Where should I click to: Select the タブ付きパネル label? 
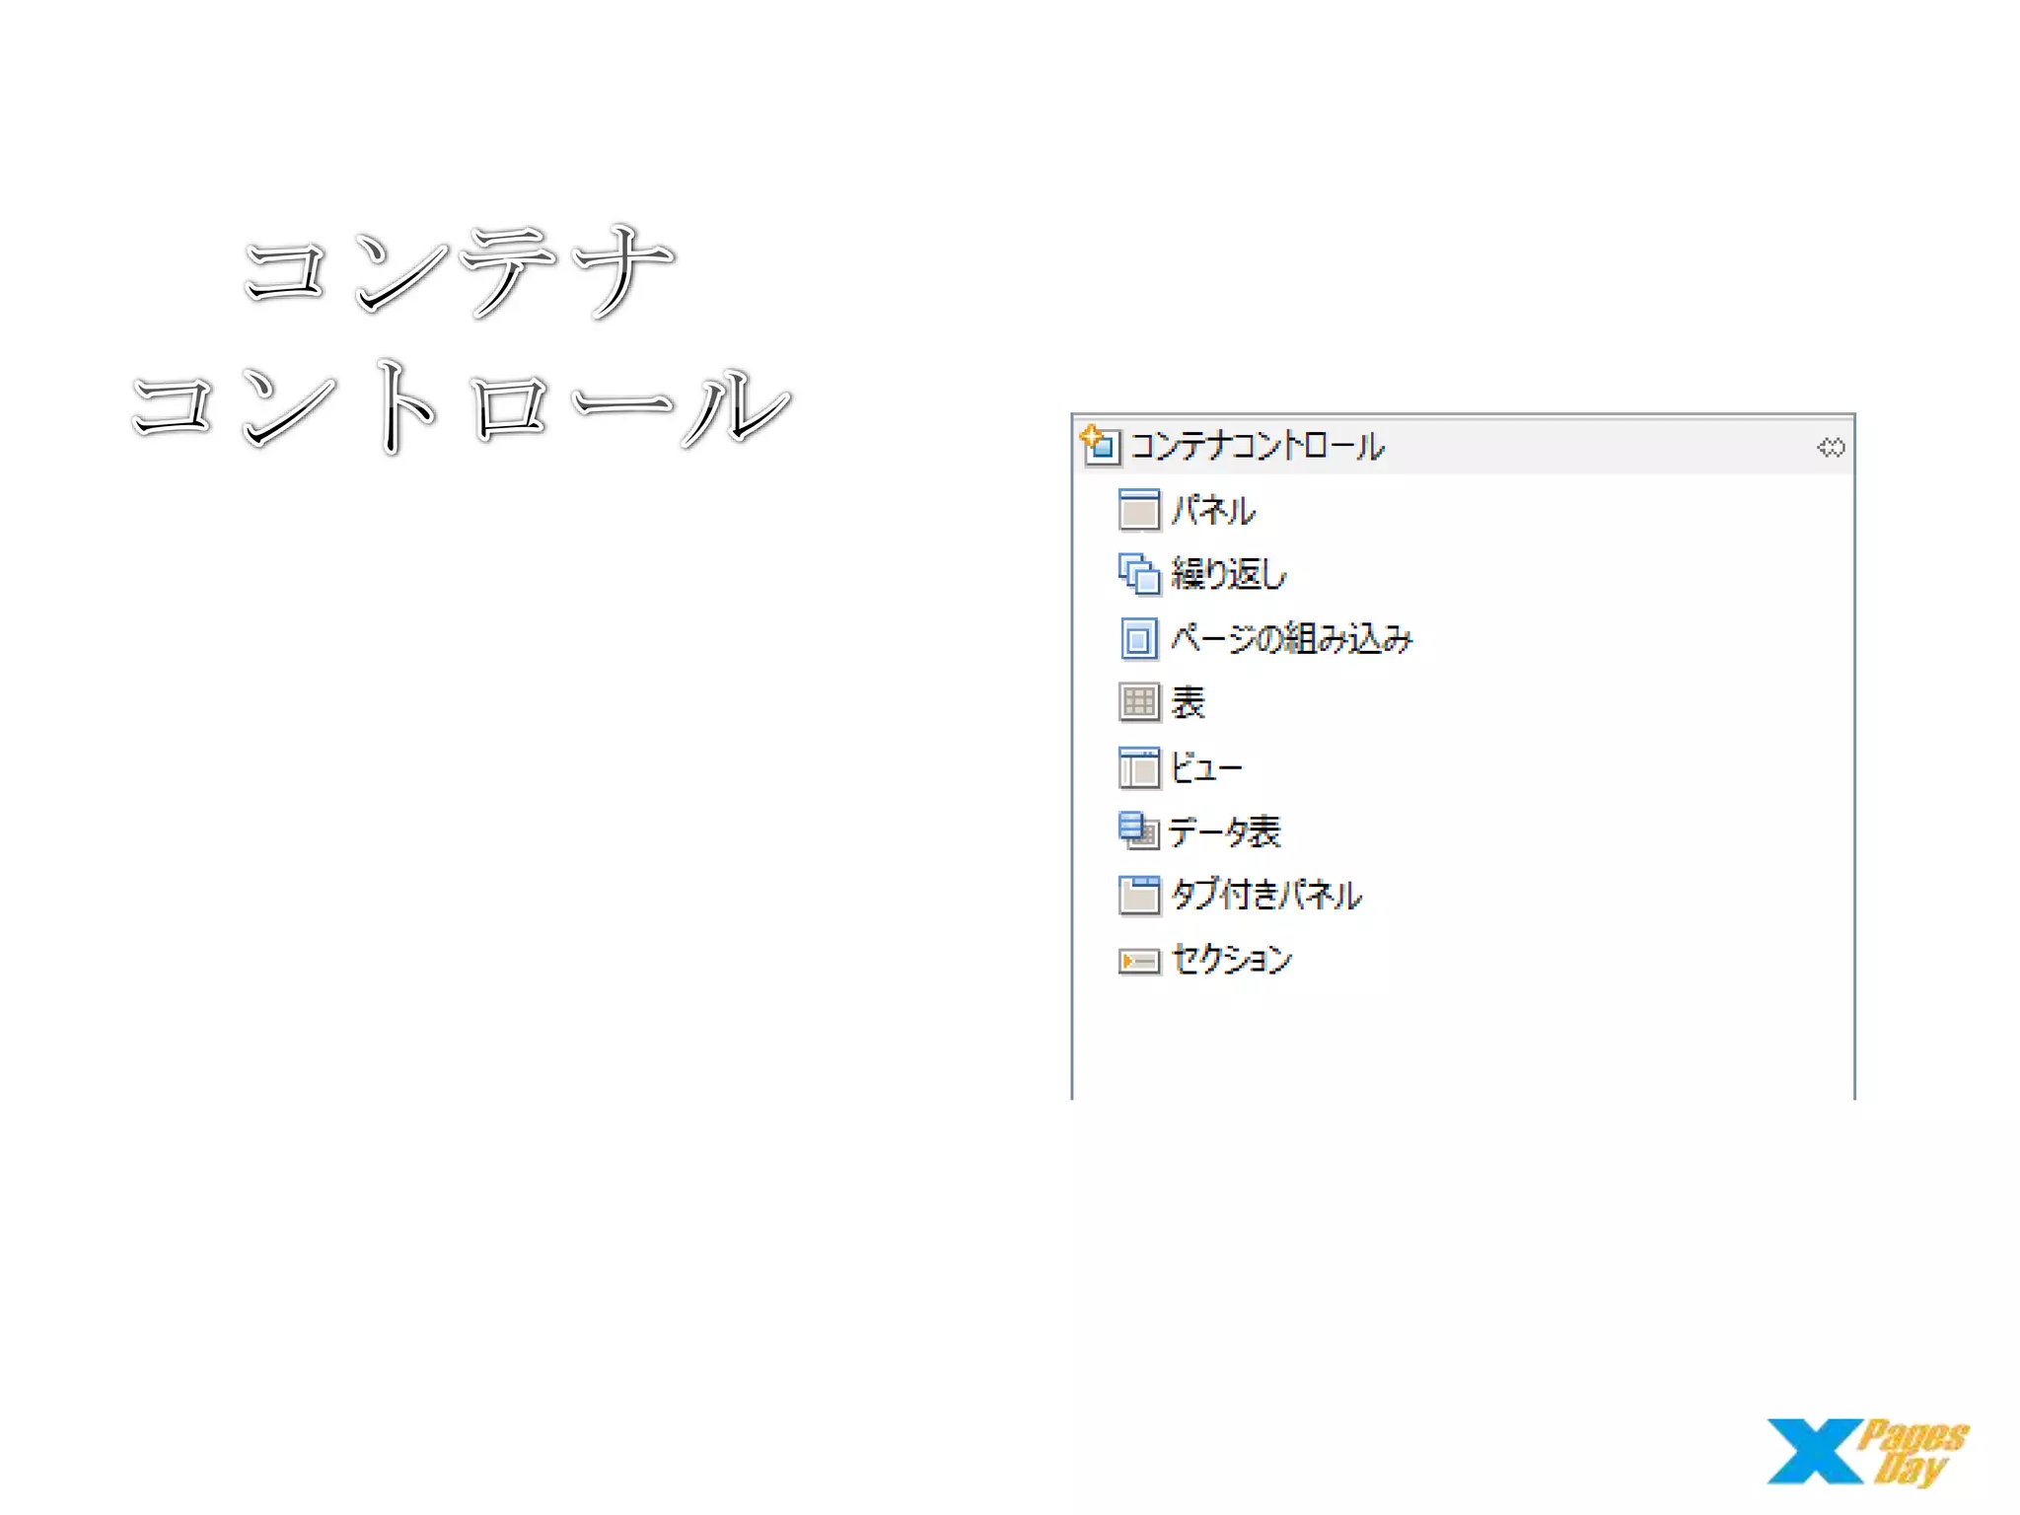click(x=1265, y=896)
